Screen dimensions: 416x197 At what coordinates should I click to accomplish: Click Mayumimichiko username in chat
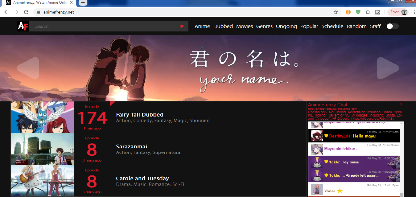[x=339, y=149]
